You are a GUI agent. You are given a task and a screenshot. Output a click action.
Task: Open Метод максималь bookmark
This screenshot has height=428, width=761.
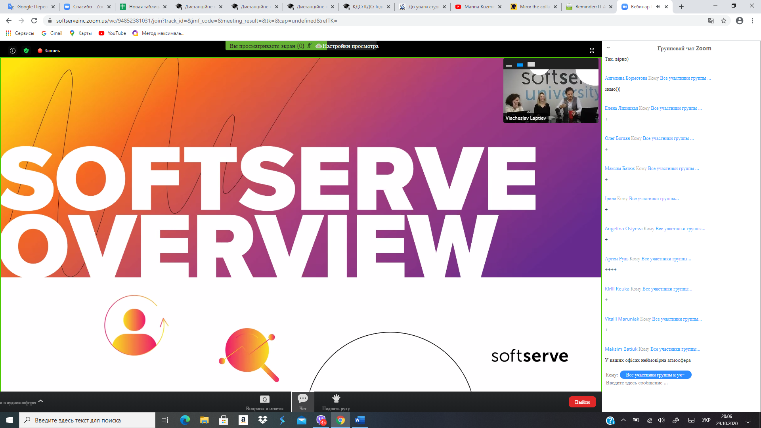click(x=159, y=33)
